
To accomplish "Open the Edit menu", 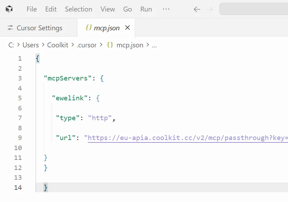I will (51, 9).
